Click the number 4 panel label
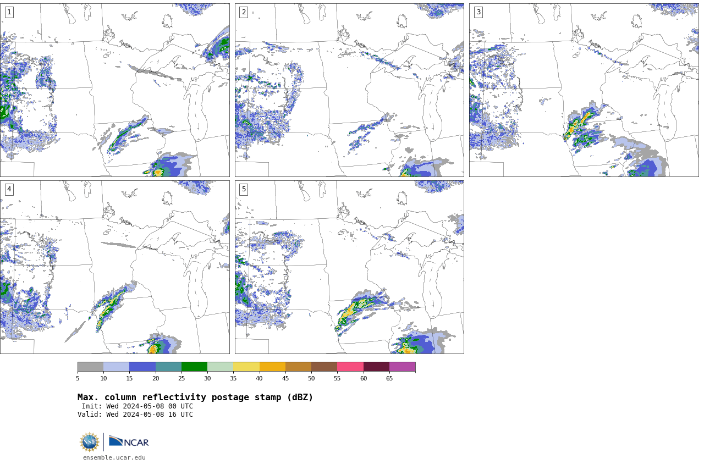Viewport: 704px width, 464px height. click(x=9, y=189)
